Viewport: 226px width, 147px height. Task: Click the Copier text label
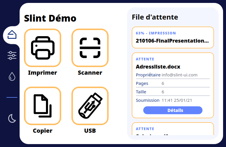pos(43,131)
